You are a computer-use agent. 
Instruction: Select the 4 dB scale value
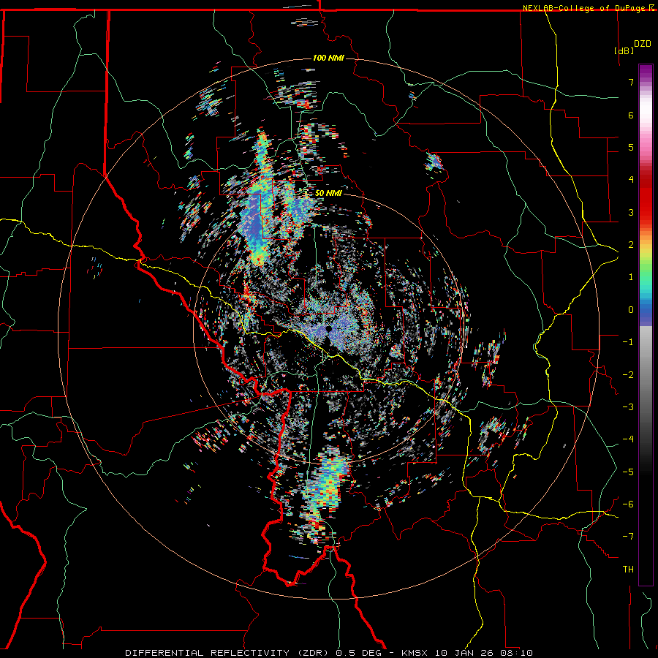631,180
